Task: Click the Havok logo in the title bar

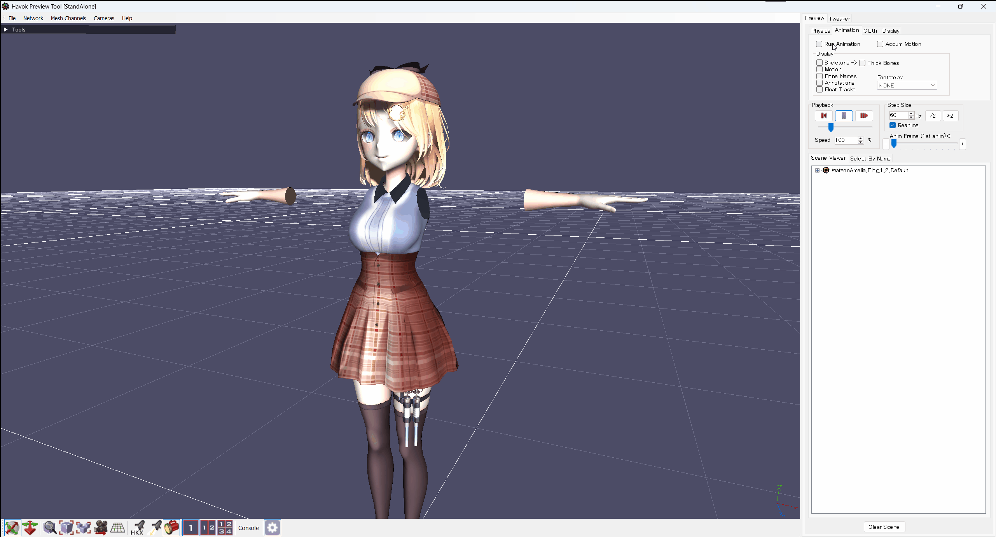Action: [5, 6]
